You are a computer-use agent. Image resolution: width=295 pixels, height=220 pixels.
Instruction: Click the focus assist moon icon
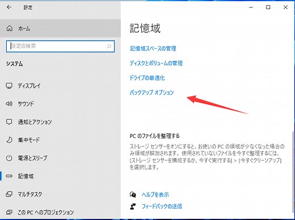[x=9, y=140]
